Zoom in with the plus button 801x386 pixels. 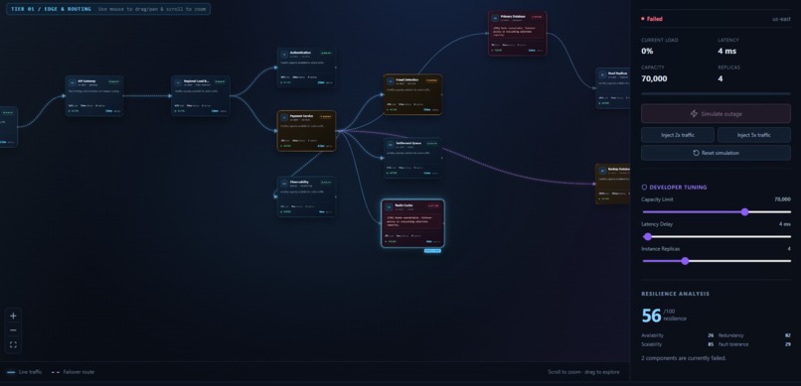[x=13, y=316]
